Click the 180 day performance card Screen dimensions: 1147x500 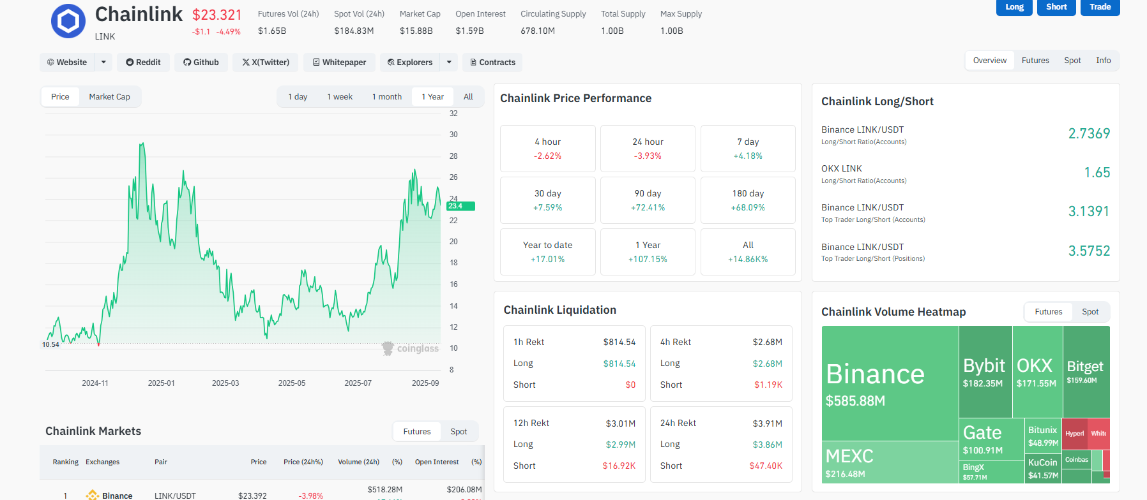748,200
